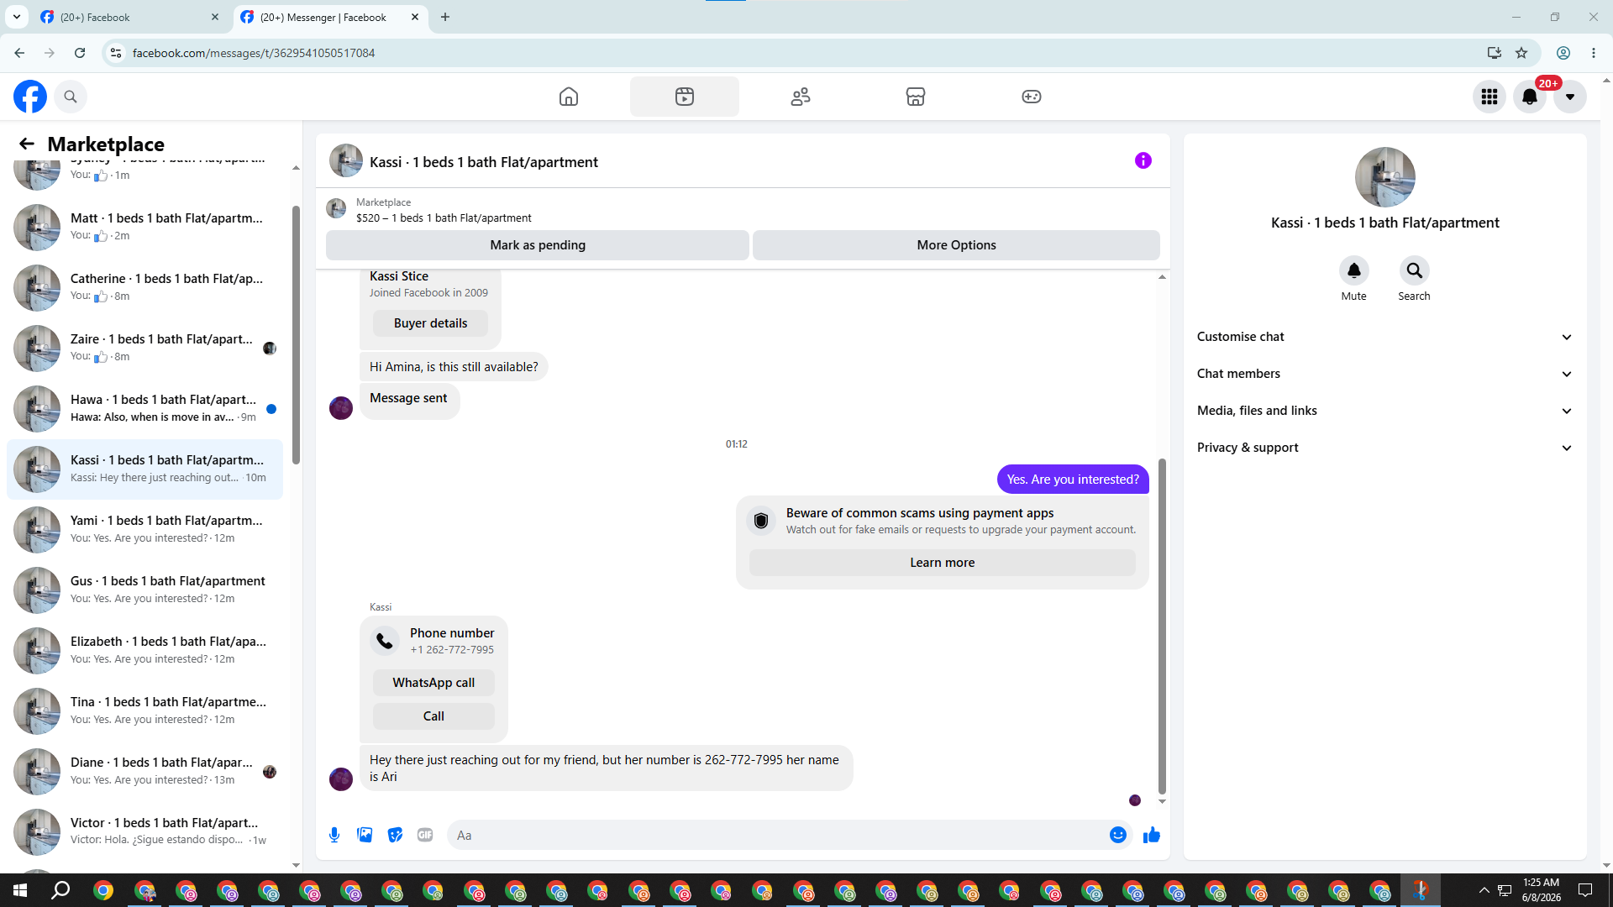Open a new browser tab
1613x907 pixels.
pos(445,18)
